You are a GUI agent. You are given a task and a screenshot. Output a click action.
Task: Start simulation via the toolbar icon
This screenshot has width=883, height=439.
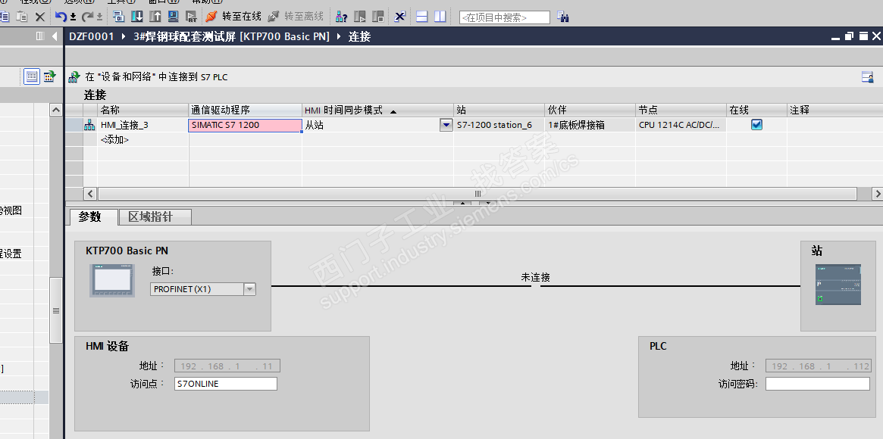pos(173,17)
